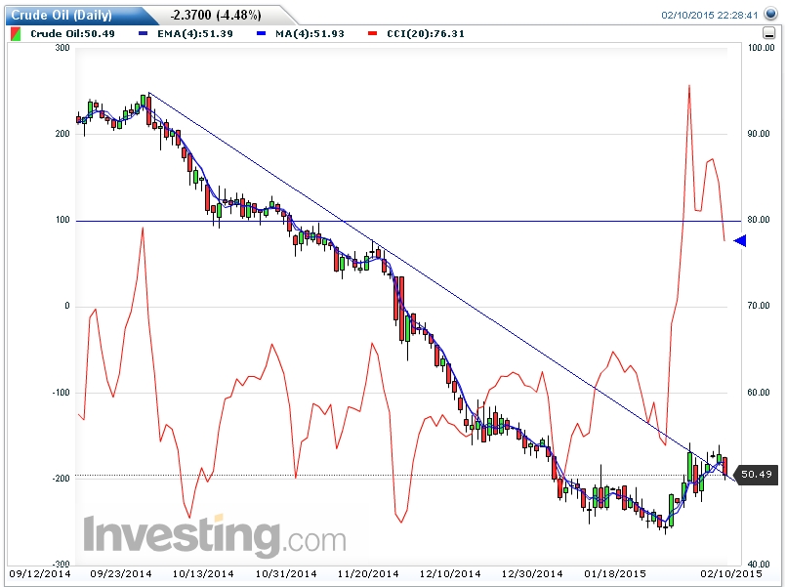Click the MA(4):51.93 legend label
Viewport: 786px width, 587px height.
(310, 33)
